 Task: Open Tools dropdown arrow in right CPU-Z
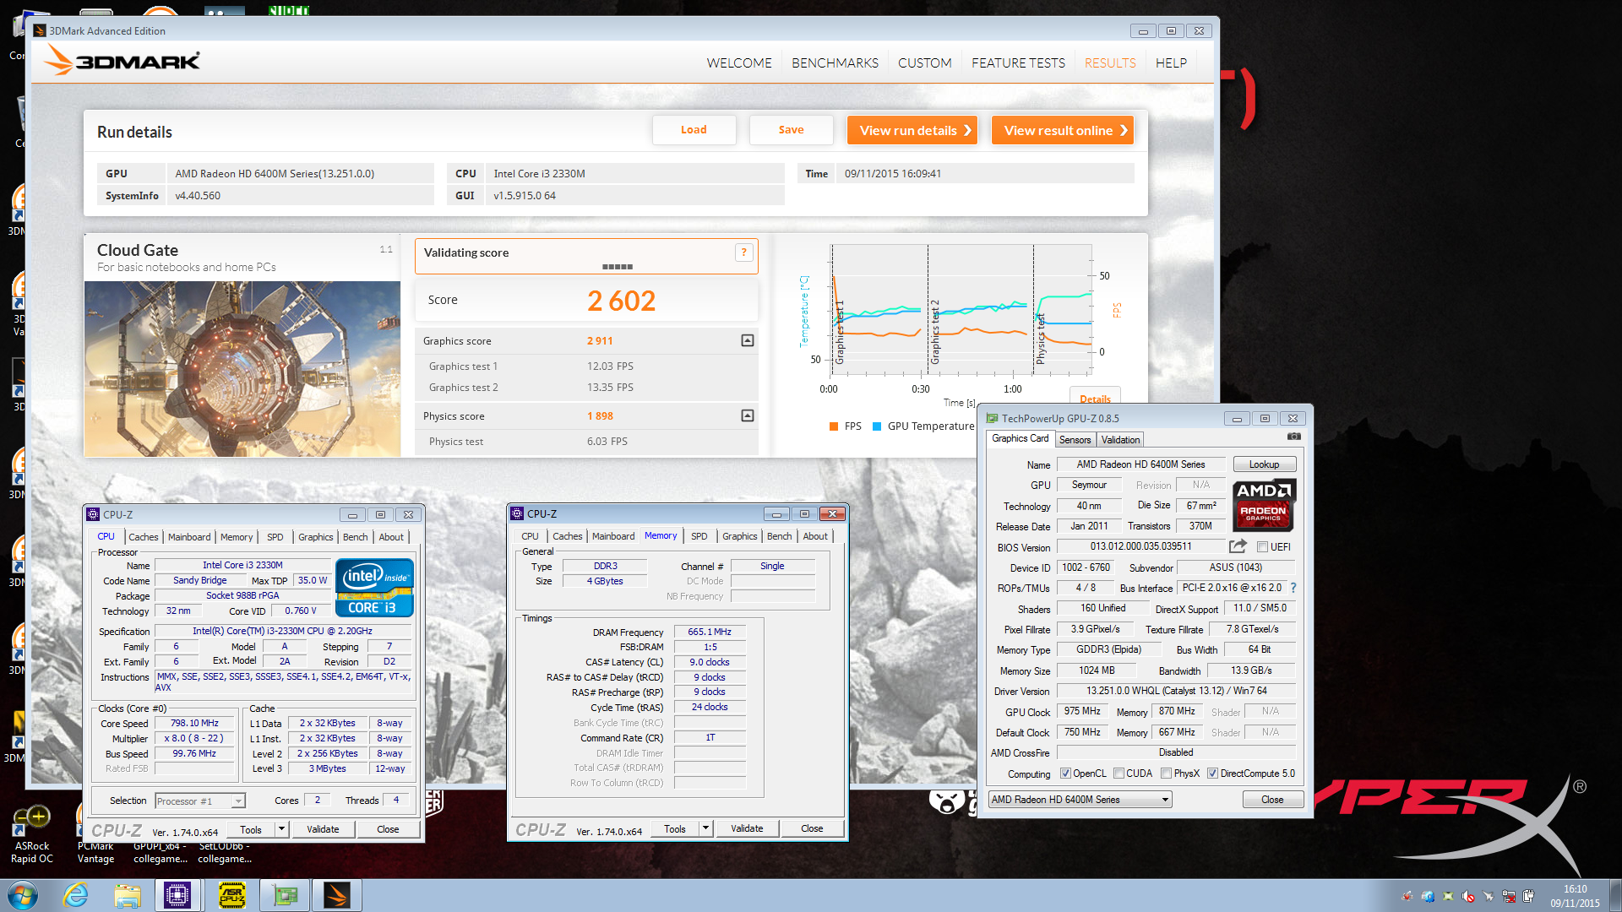[705, 828]
